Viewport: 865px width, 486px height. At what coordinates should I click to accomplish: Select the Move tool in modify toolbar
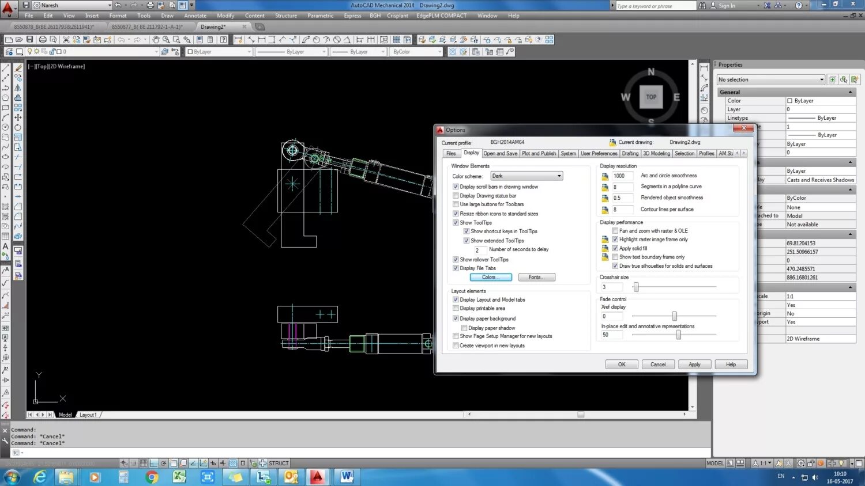18,117
